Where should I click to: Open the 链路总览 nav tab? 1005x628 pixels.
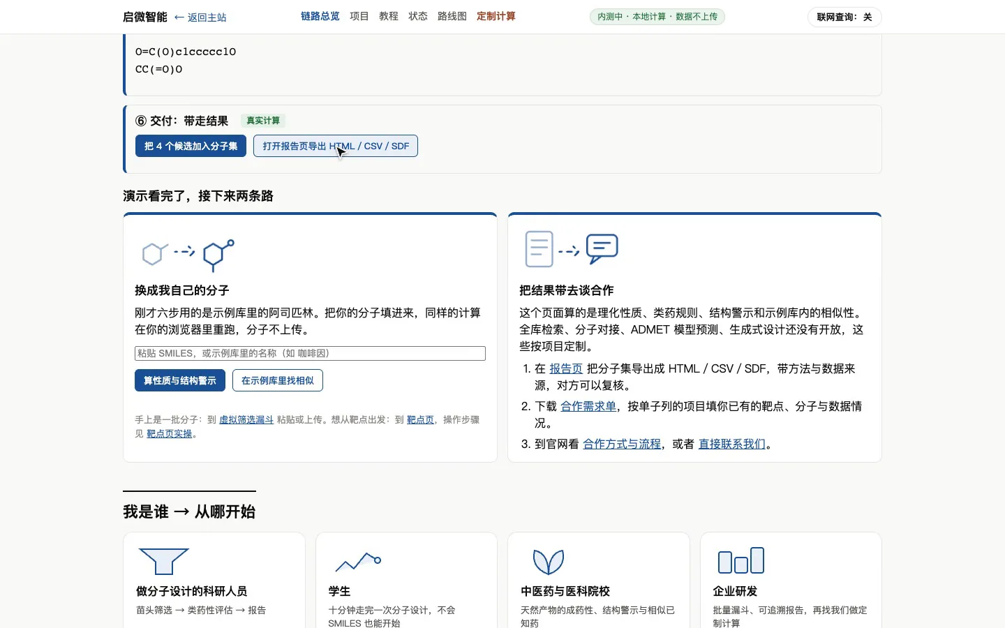[x=320, y=16]
